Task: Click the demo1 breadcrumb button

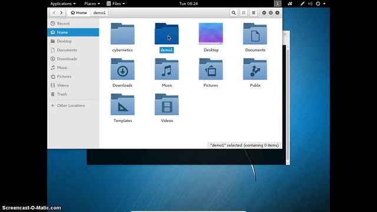Action: (100, 13)
